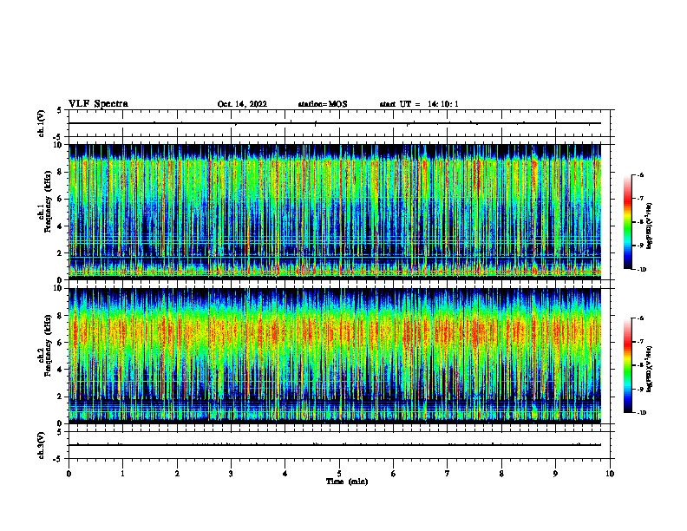Image resolution: width=687 pixels, height=531 pixels.
Task: Click the "-5" tick on ch.3(V) axis
Action: coord(58,459)
